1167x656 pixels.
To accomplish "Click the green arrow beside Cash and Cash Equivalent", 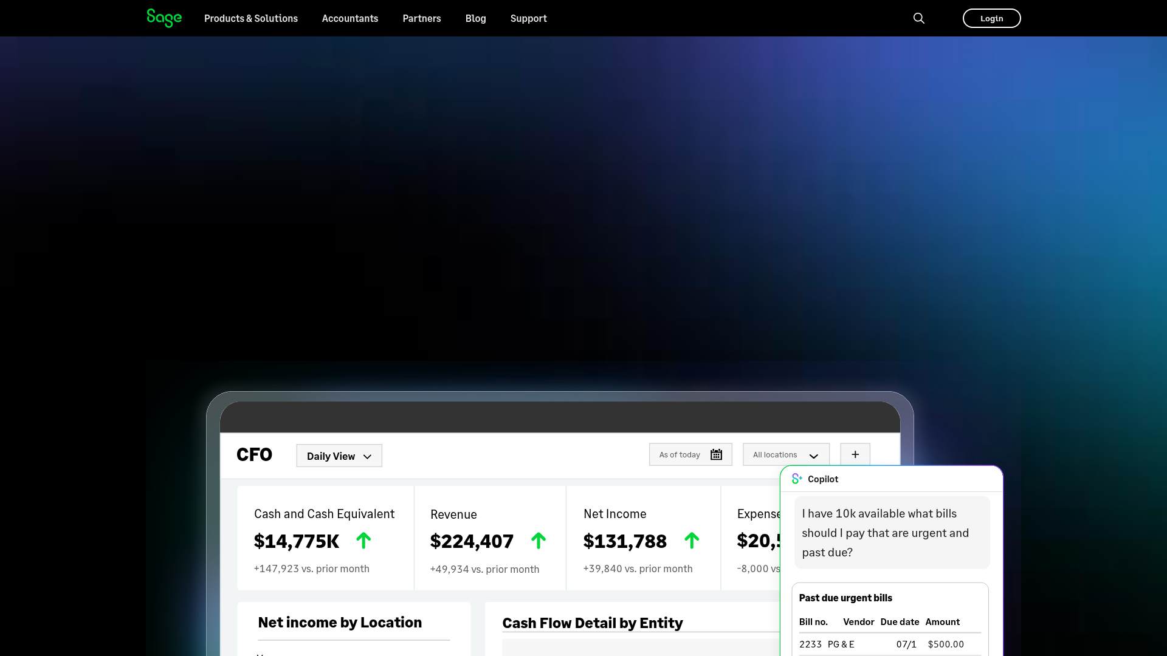I will coord(363,541).
